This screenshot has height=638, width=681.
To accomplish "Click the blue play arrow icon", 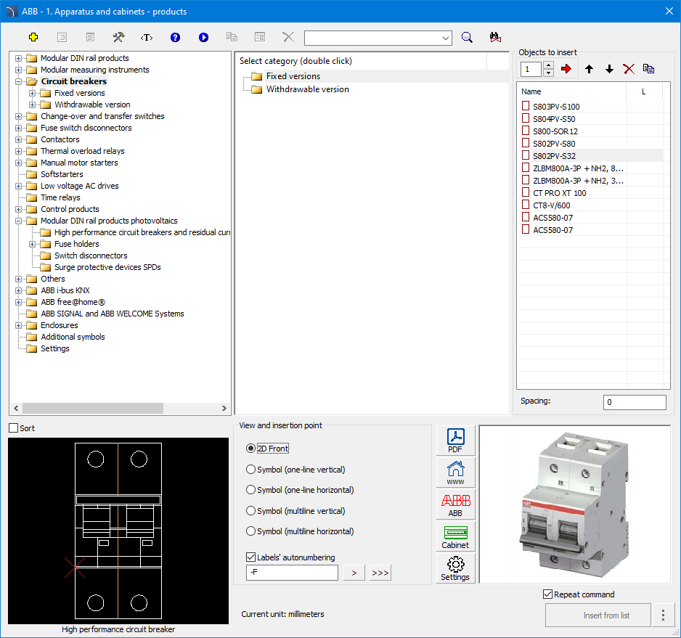I will pos(203,37).
